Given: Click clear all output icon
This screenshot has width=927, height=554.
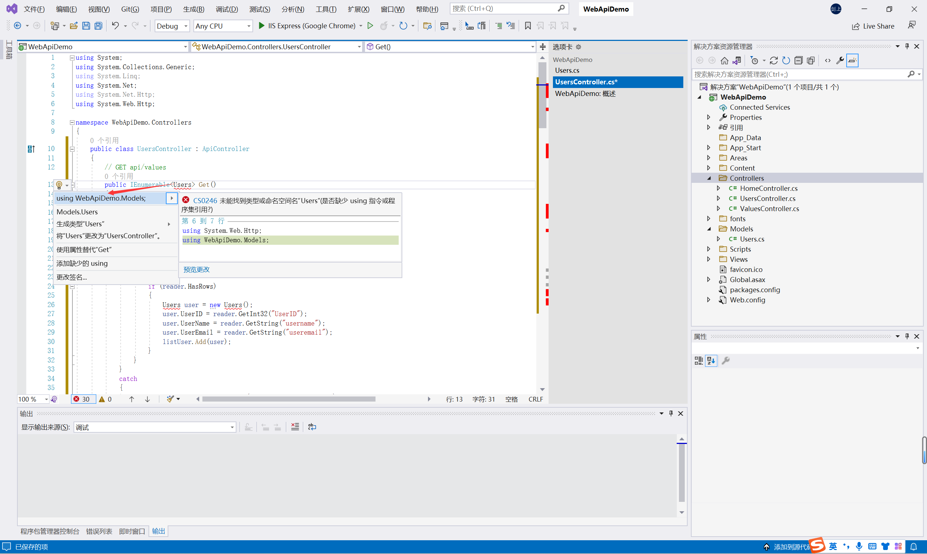Looking at the screenshot, I should (295, 427).
